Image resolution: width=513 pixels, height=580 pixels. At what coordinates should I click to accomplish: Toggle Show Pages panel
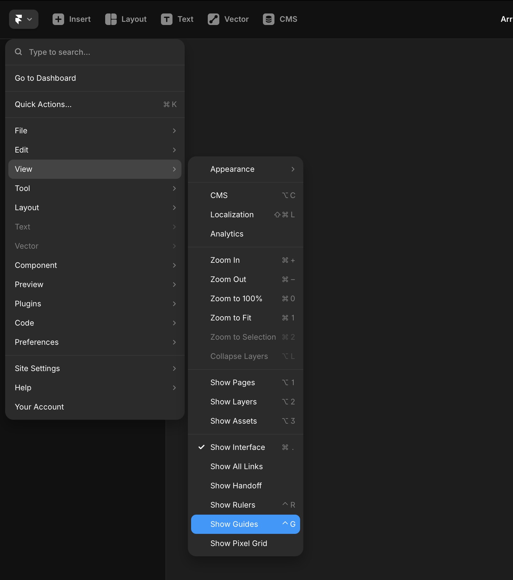tap(246, 383)
